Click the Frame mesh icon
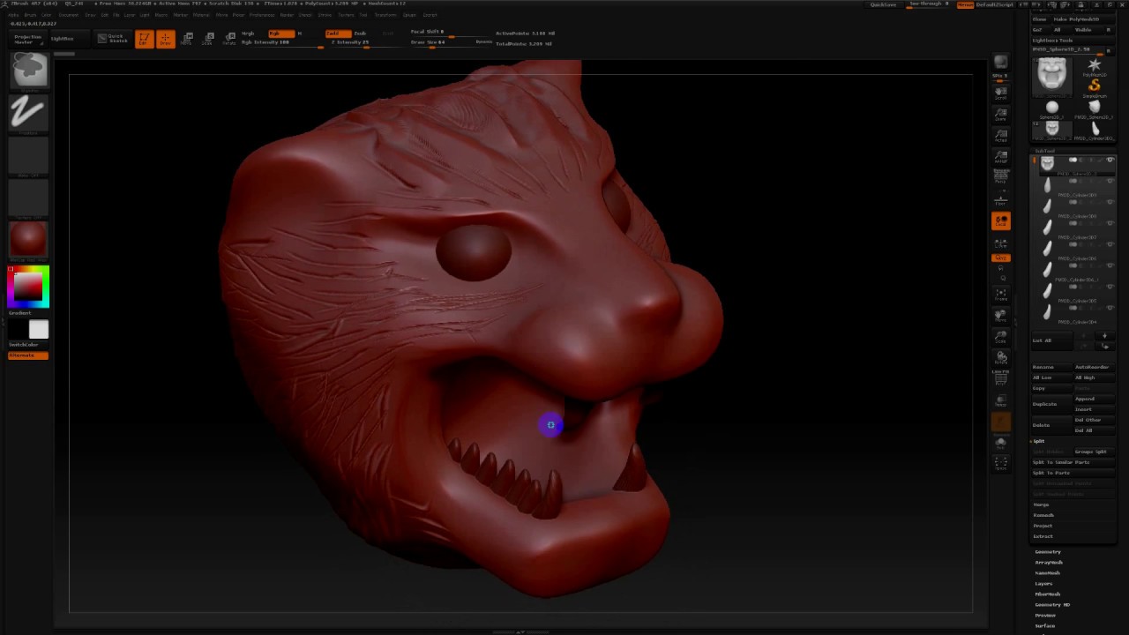1129x635 pixels. coord(1000,294)
